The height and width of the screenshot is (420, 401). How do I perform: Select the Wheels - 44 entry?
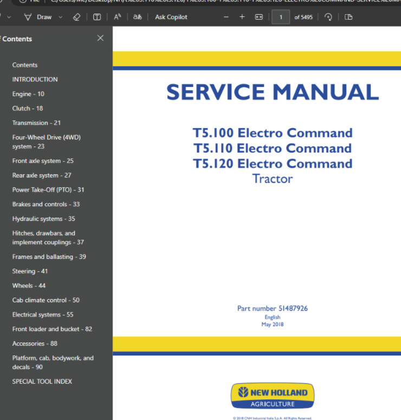[x=29, y=286]
